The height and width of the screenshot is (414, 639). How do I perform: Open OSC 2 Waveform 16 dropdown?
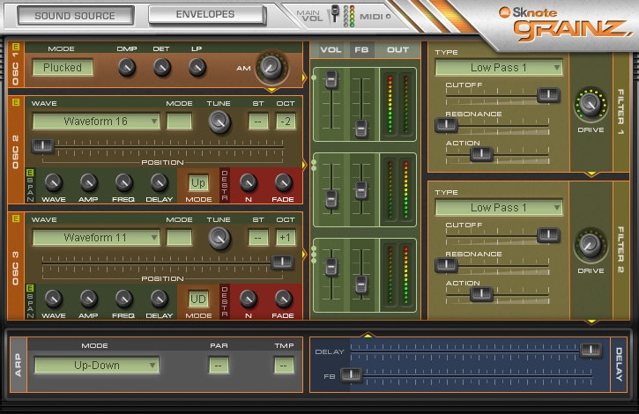[96, 122]
